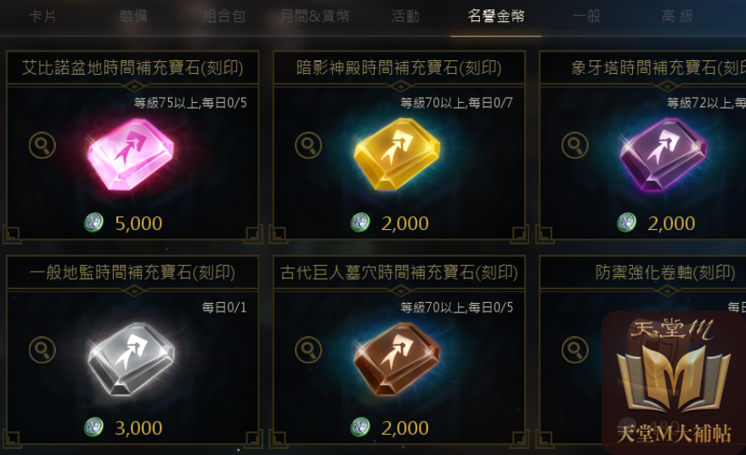The image size is (746, 455).
Task: Click magnifier icon for 一般地監 silver gem
Action: 42,350
